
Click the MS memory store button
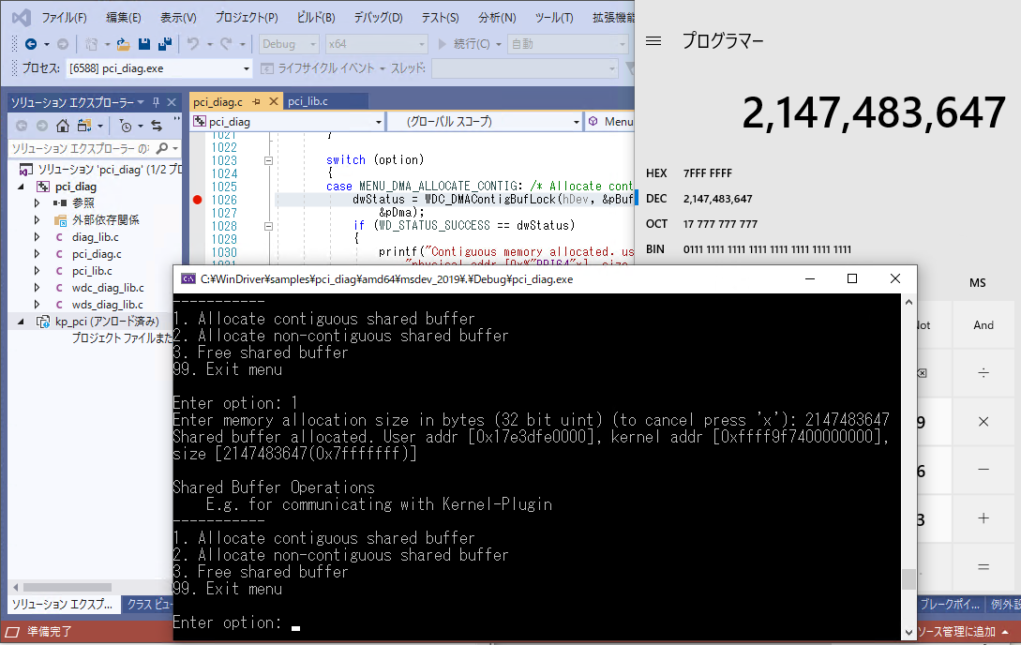click(977, 283)
